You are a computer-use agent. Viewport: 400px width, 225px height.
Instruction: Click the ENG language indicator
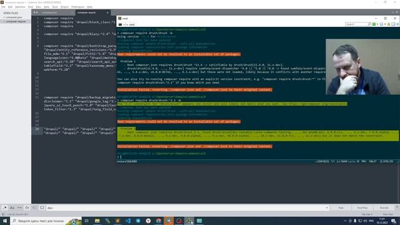tap(371, 221)
